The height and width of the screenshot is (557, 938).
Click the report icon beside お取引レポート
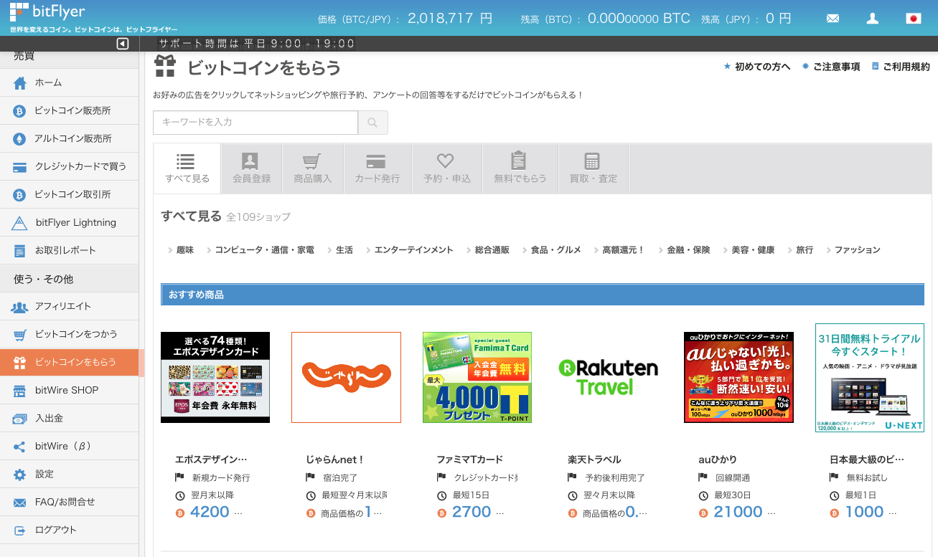coord(20,251)
